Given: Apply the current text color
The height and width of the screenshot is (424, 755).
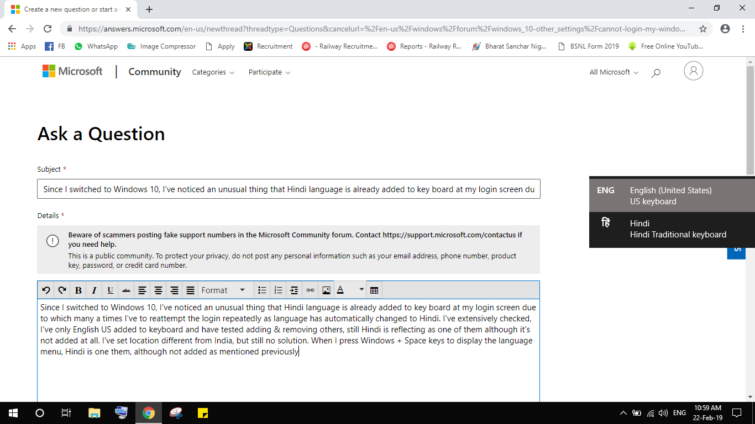Looking at the screenshot, I should 340,290.
